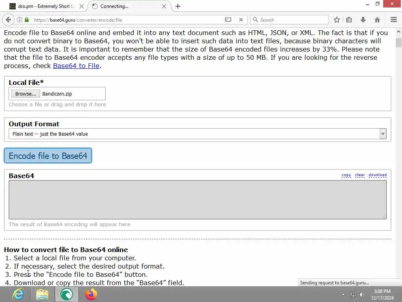
Task: Click Browse... file button
Action: pos(26,94)
